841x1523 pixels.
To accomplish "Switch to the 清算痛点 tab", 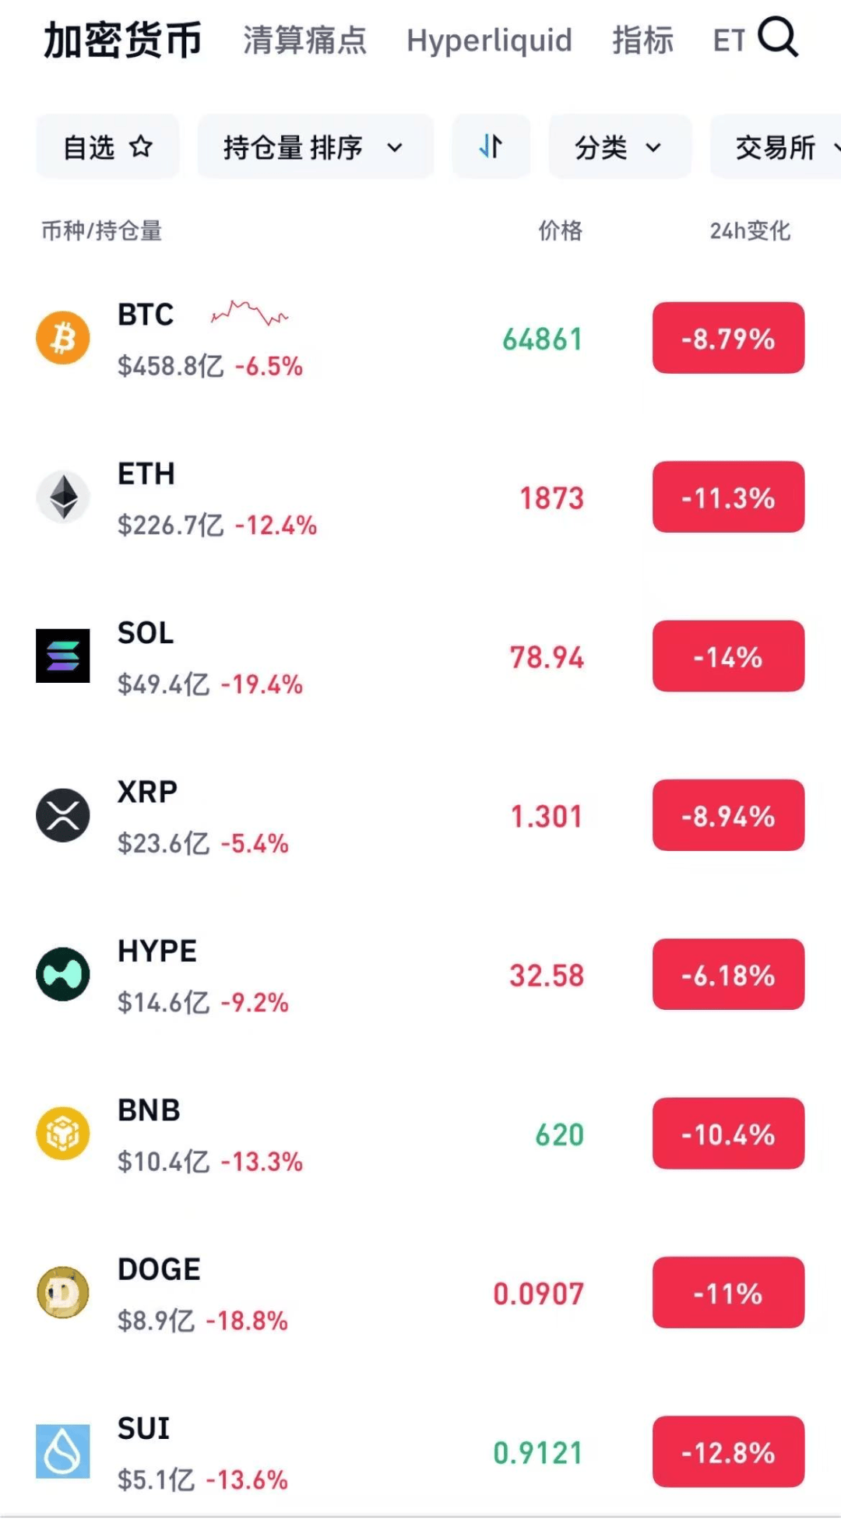I will pyautogui.click(x=304, y=40).
